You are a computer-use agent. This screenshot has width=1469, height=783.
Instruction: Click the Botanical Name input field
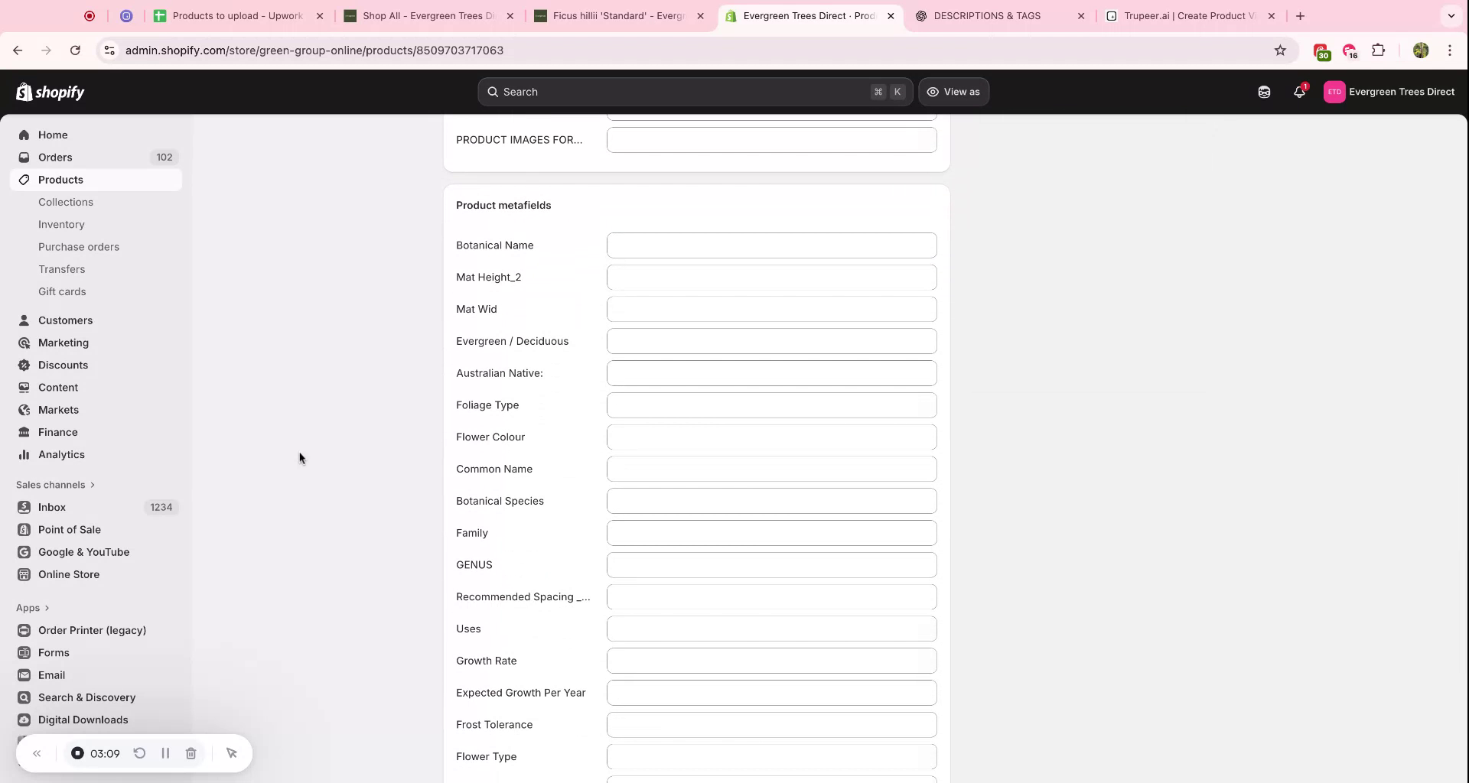tap(771, 245)
